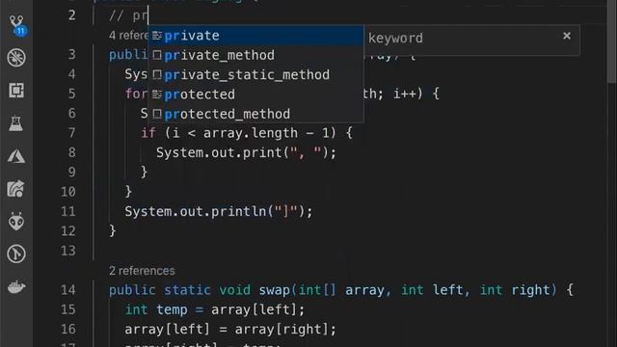Click 'keyword' label in details popup
Viewport: 617px width, 347px height.
395,39
